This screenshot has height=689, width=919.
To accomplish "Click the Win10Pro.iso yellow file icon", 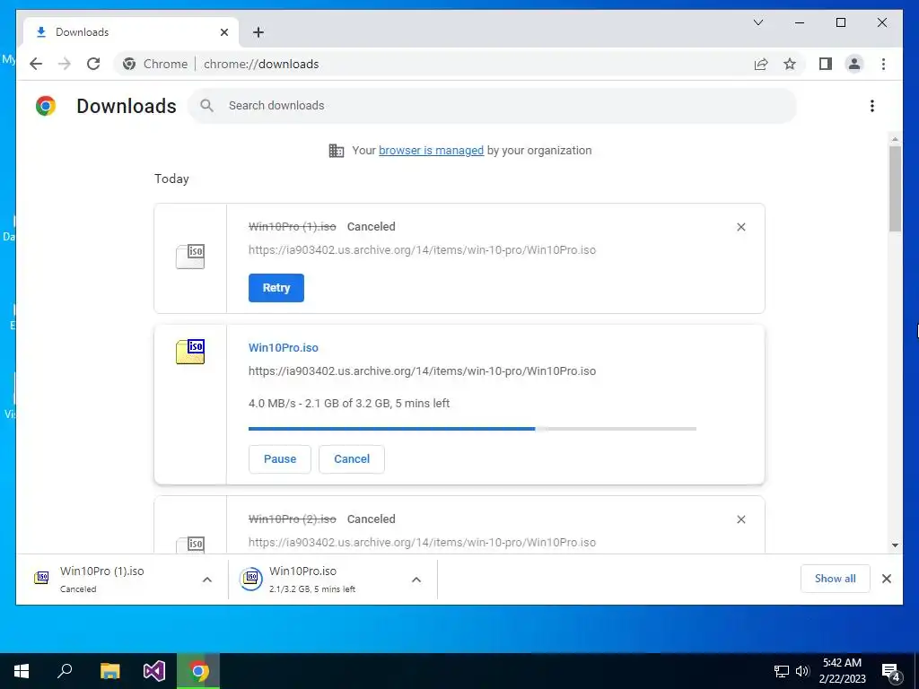I will 190,352.
